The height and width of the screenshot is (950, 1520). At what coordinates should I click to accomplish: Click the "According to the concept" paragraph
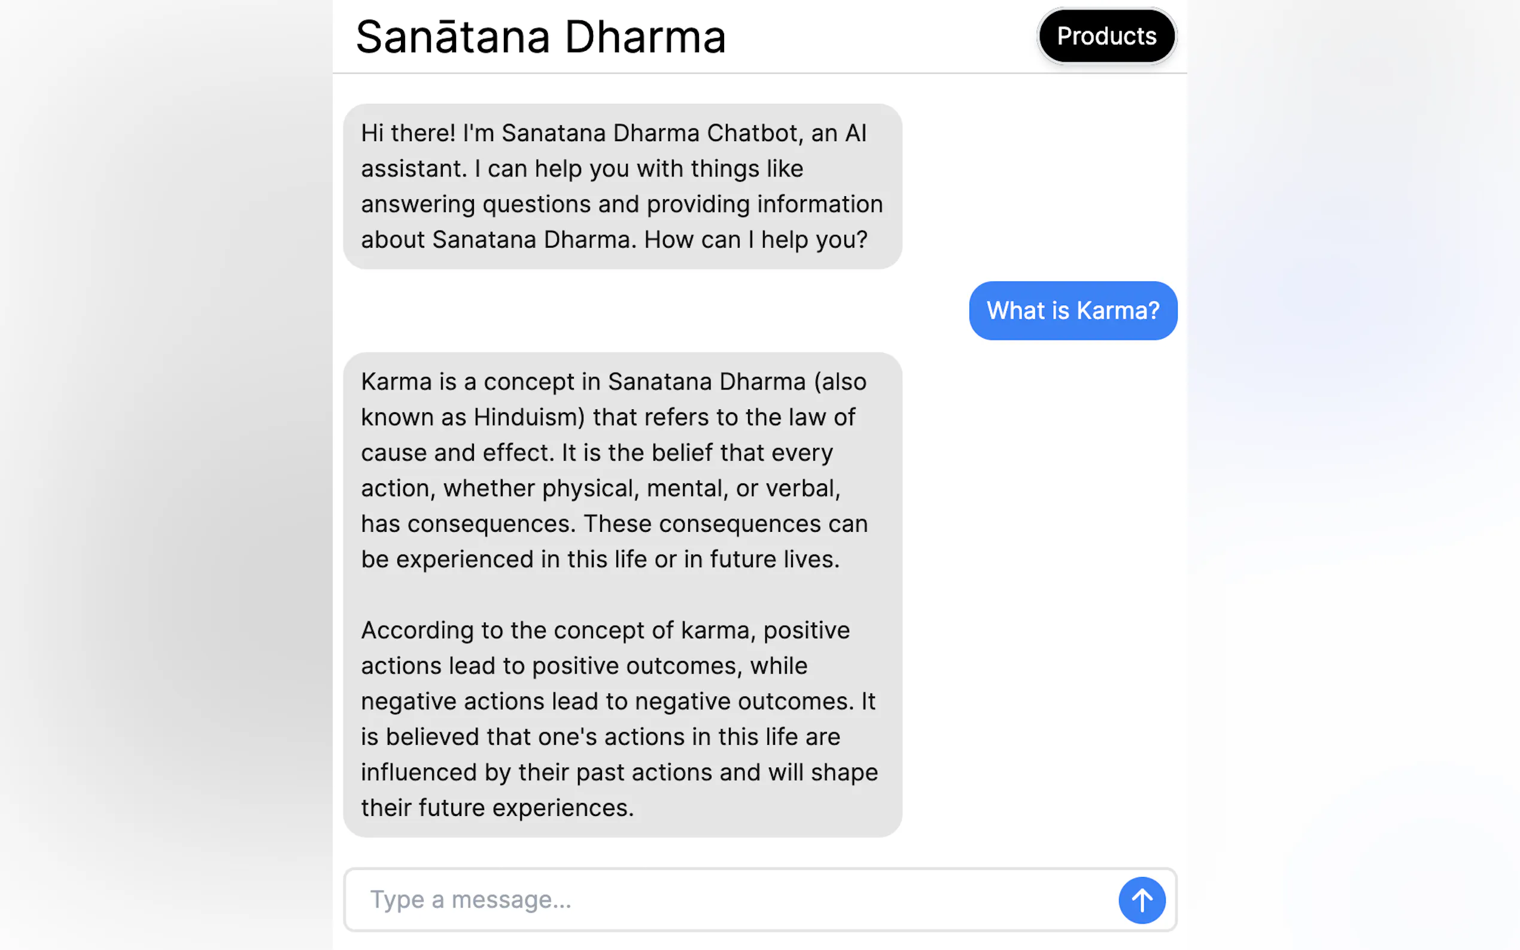pyautogui.click(x=618, y=718)
